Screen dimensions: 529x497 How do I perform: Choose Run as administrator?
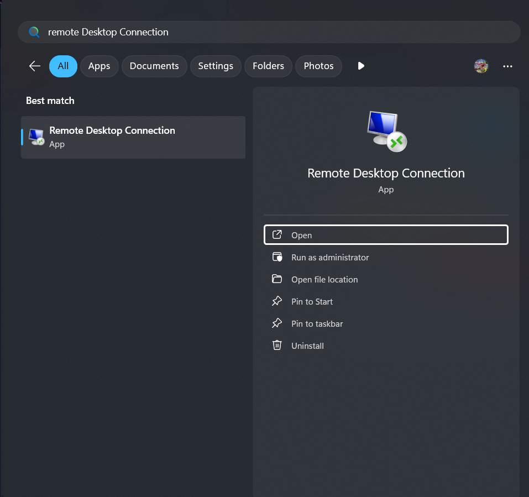386,258
